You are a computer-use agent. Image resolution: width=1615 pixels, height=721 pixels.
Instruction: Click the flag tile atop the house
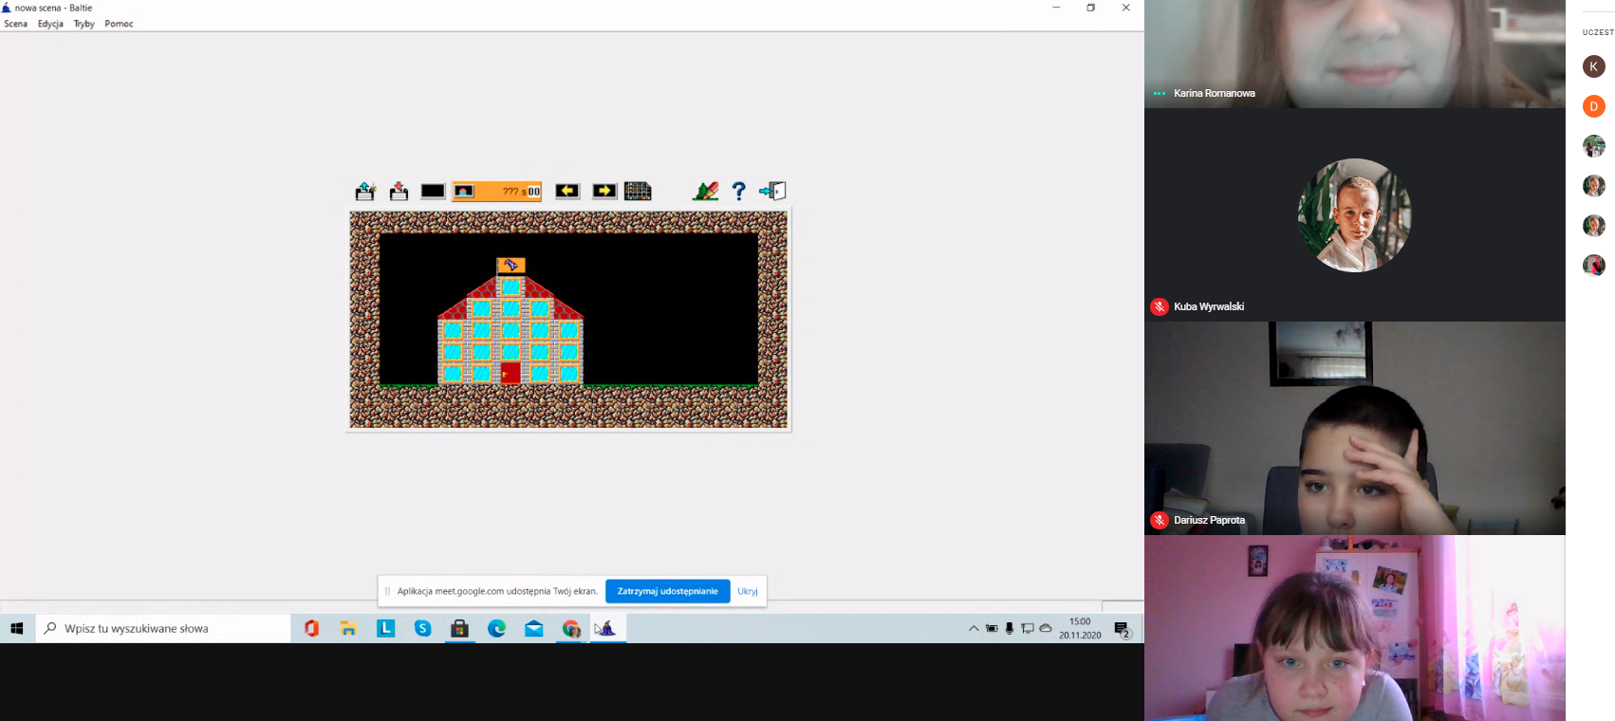(510, 266)
